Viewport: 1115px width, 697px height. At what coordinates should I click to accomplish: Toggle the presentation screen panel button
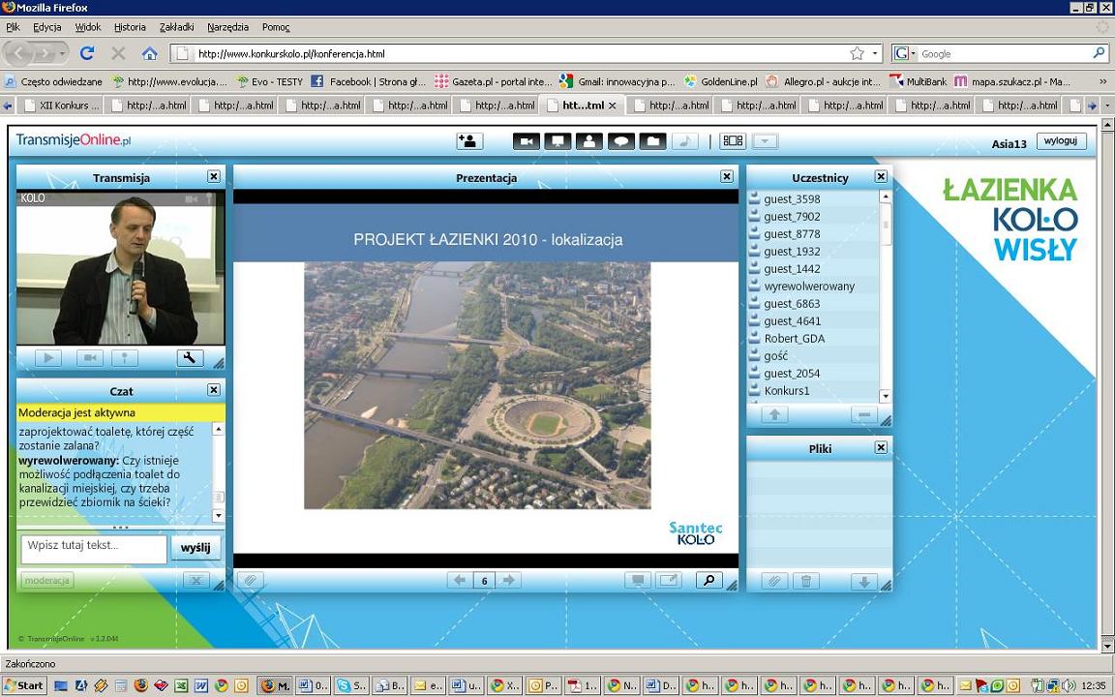pyautogui.click(x=557, y=140)
